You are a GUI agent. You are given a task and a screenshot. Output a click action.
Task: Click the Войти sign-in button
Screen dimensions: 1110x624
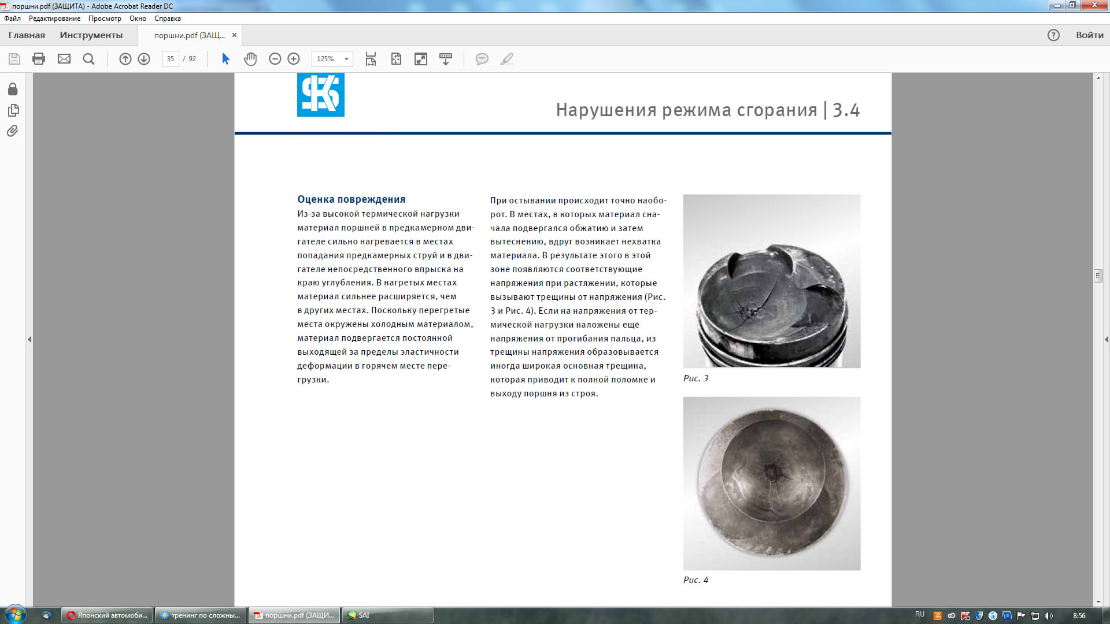click(x=1090, y=35)
